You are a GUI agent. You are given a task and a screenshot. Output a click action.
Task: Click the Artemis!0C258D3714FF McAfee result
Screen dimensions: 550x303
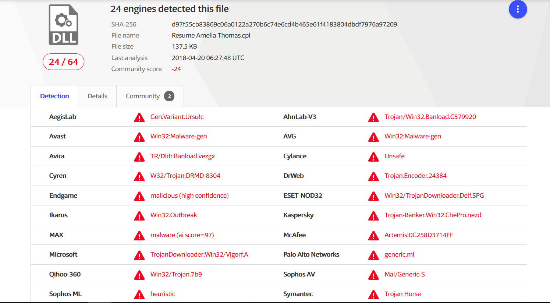[419, 235]
